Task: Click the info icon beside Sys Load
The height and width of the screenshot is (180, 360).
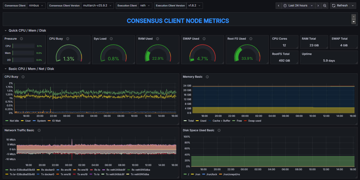Action: tap(111, 39)
